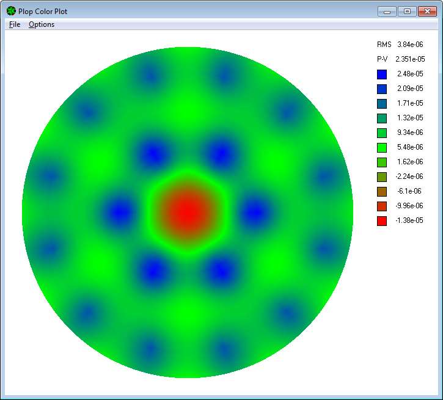443x400 pixels.
Task: Click the legend value 1.32e-05
Action: tap(410, 118)
